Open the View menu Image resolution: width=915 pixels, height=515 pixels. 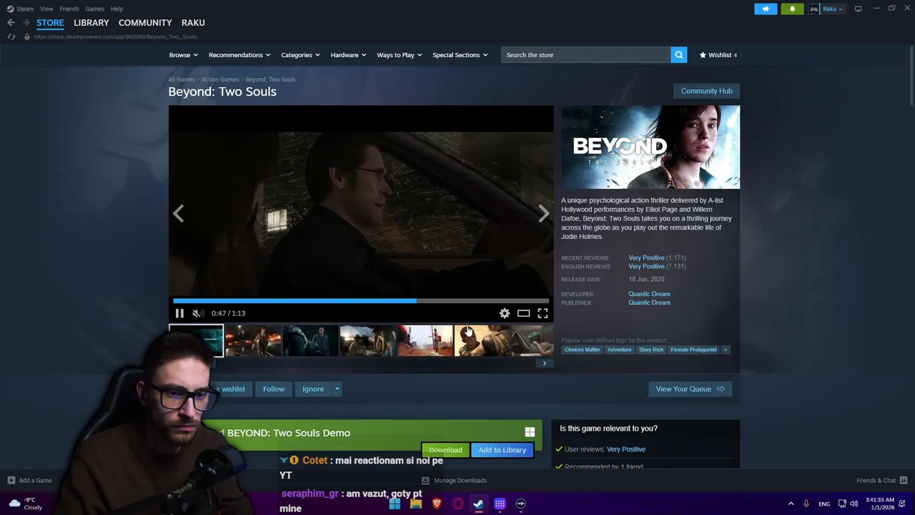tap(46, 9)
